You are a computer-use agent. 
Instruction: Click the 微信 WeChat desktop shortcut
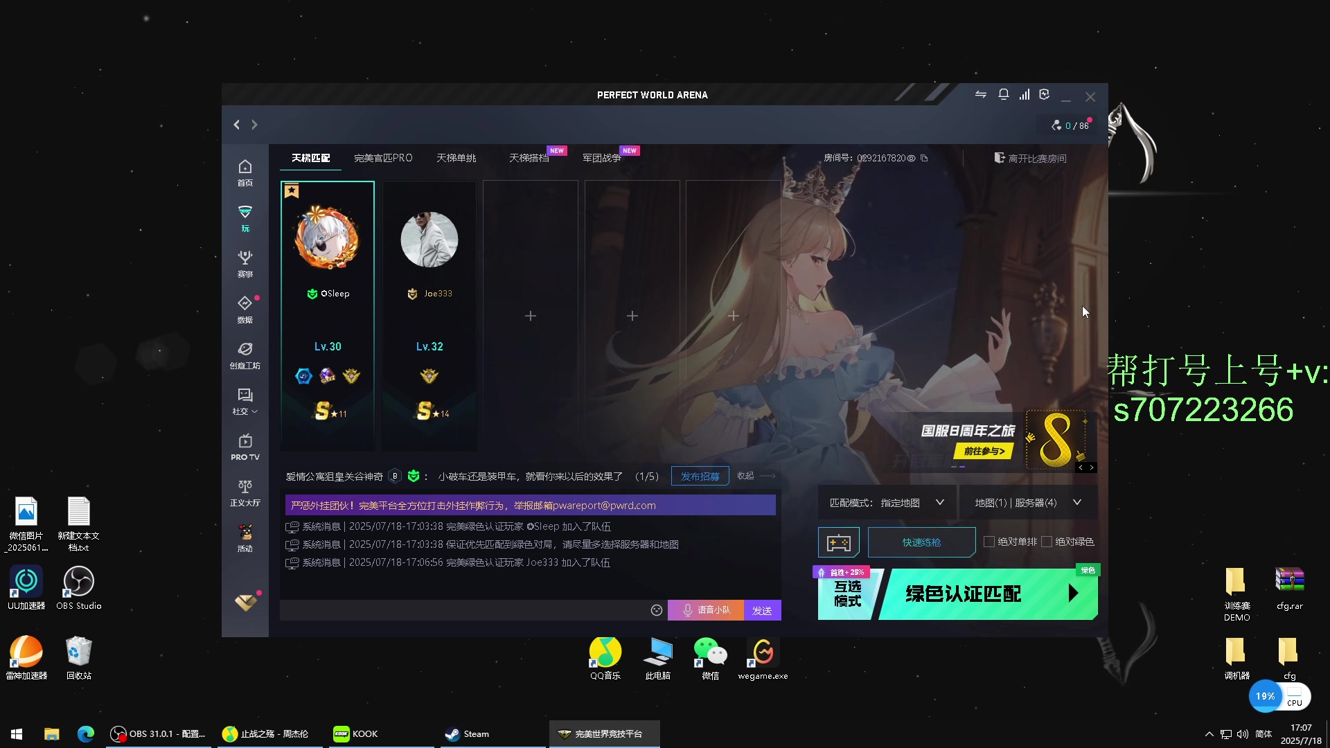[x=710, y=659]
